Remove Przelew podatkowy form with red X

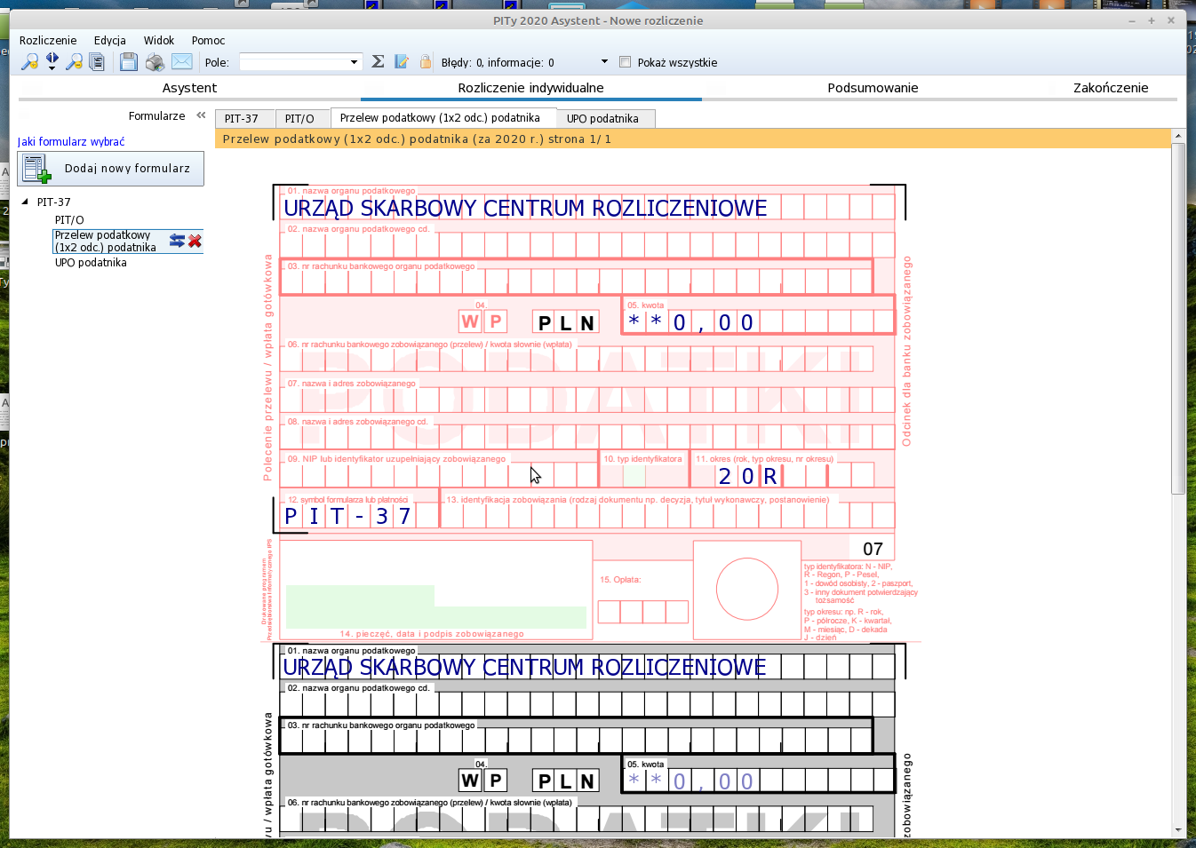(x=195, y=241)
